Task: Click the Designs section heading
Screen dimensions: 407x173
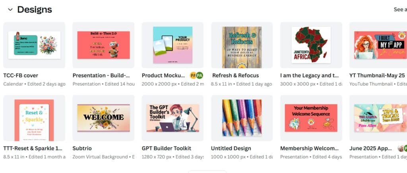Action: (x=35, y=10)
